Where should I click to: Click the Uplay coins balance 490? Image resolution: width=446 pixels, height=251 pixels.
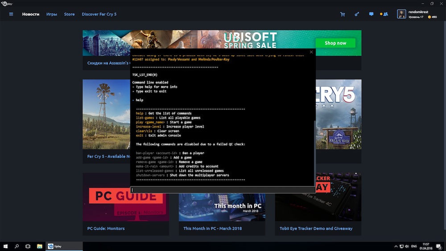432,17
